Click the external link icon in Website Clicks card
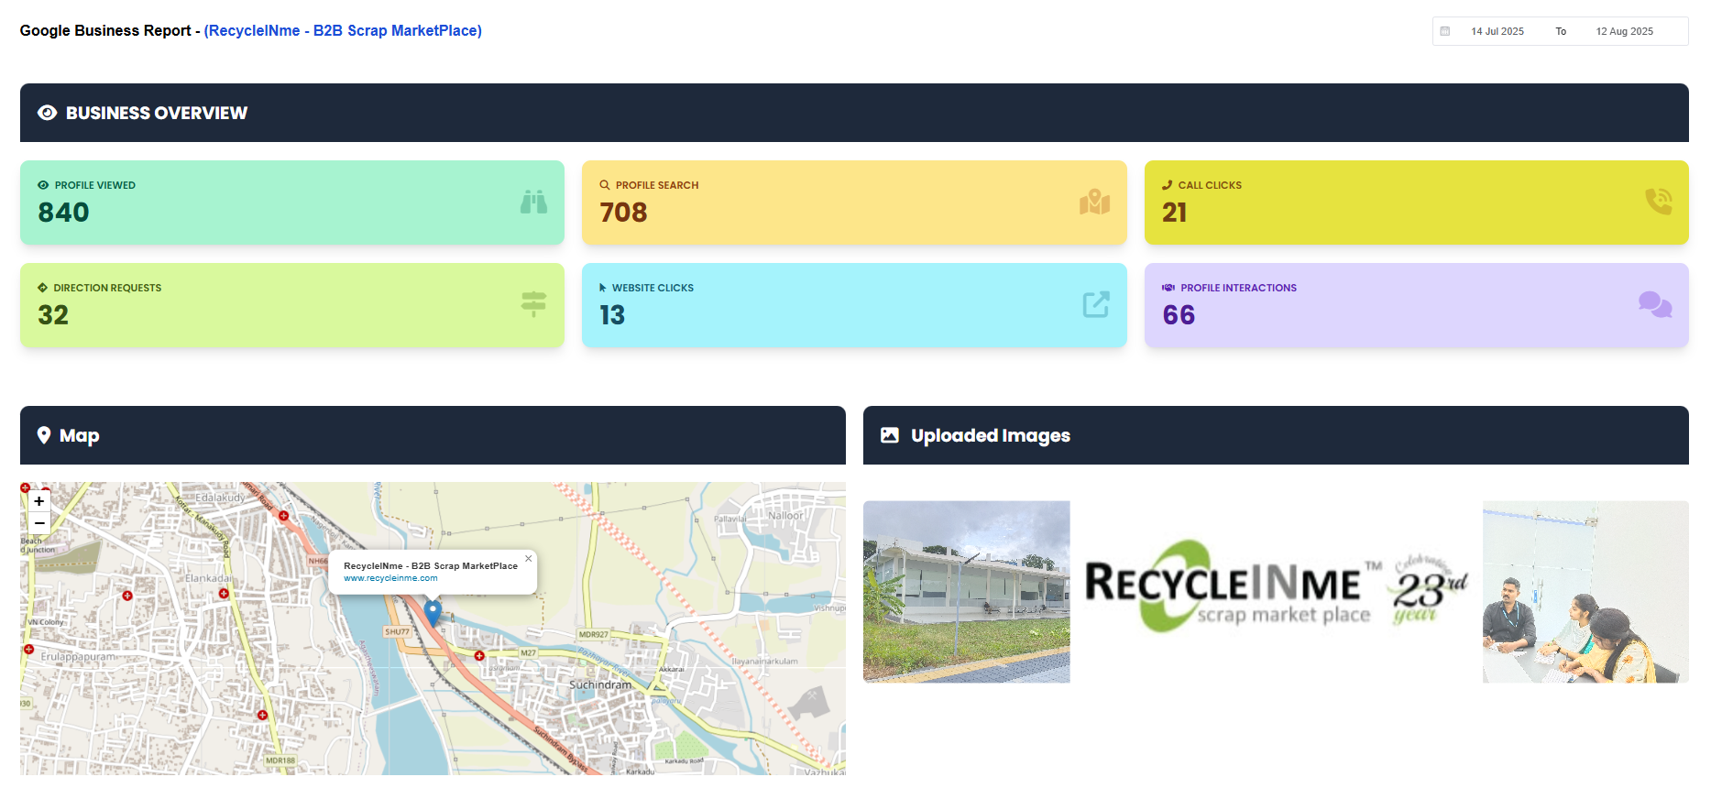The width and height of the screenshot is (1711, 799). (1095, 304)
